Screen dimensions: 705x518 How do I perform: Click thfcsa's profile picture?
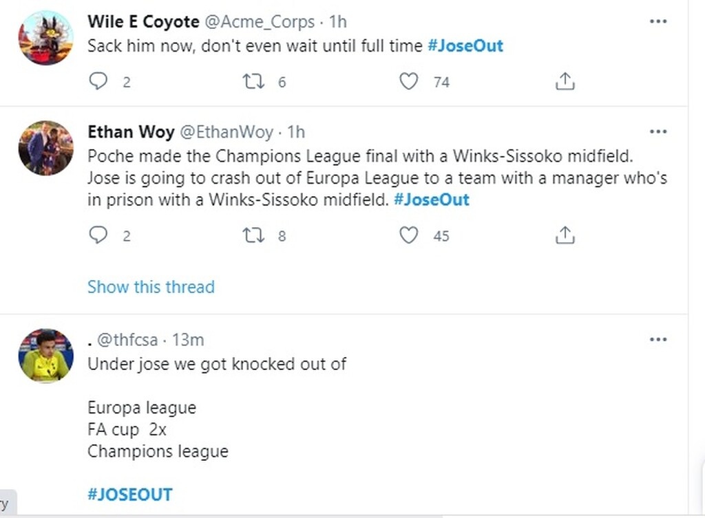(x=45, y=354)
